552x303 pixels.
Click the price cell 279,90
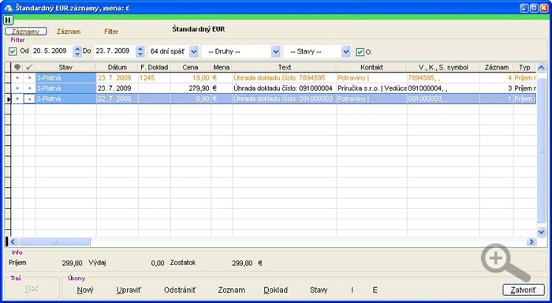[191, 88]
